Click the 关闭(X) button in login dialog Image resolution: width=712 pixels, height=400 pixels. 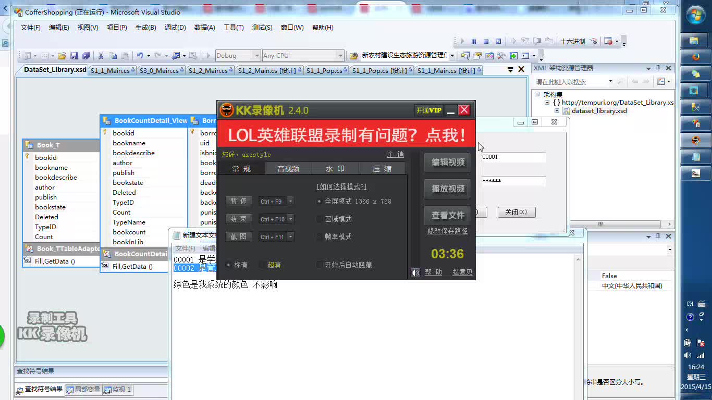point(516,212)
